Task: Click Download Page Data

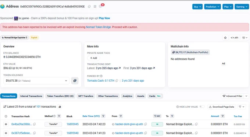Action: pyautogui.click(x=222, y=107)
